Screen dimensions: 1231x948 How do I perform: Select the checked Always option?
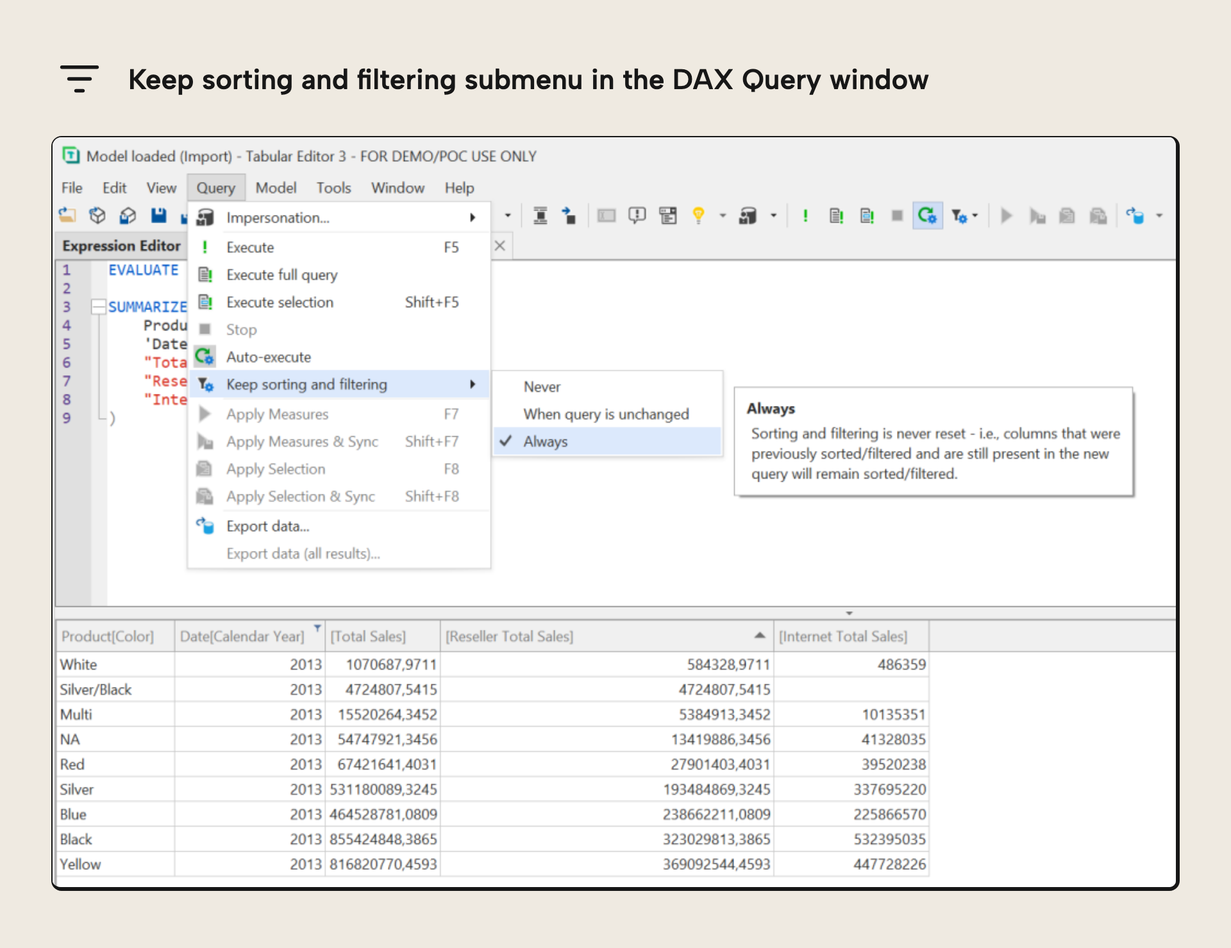[607, 442]
